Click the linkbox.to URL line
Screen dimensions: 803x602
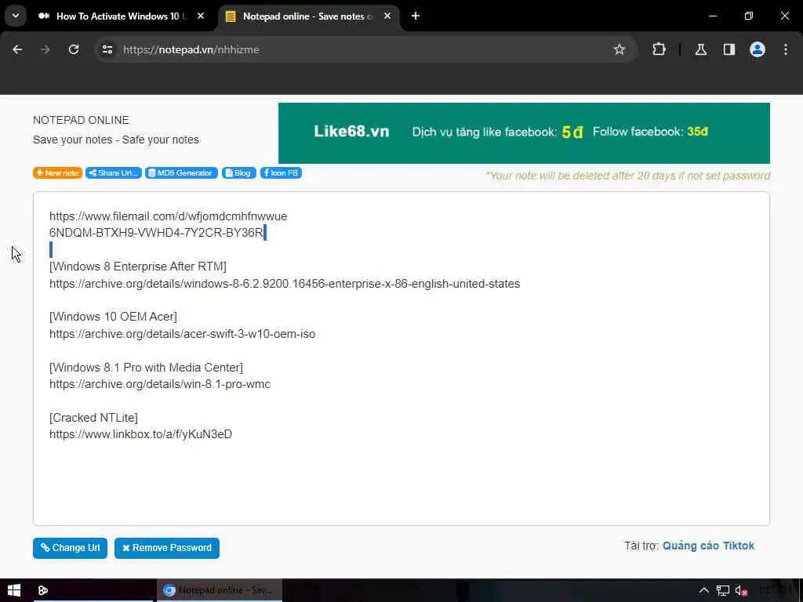[141, 434]
